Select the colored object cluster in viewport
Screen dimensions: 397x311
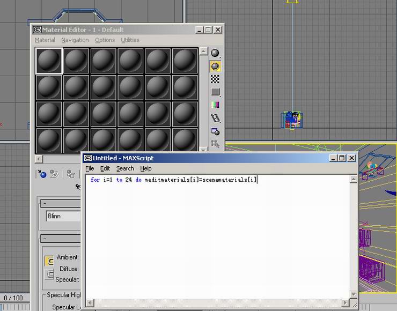pyautogui.click(x=292, y=120)
